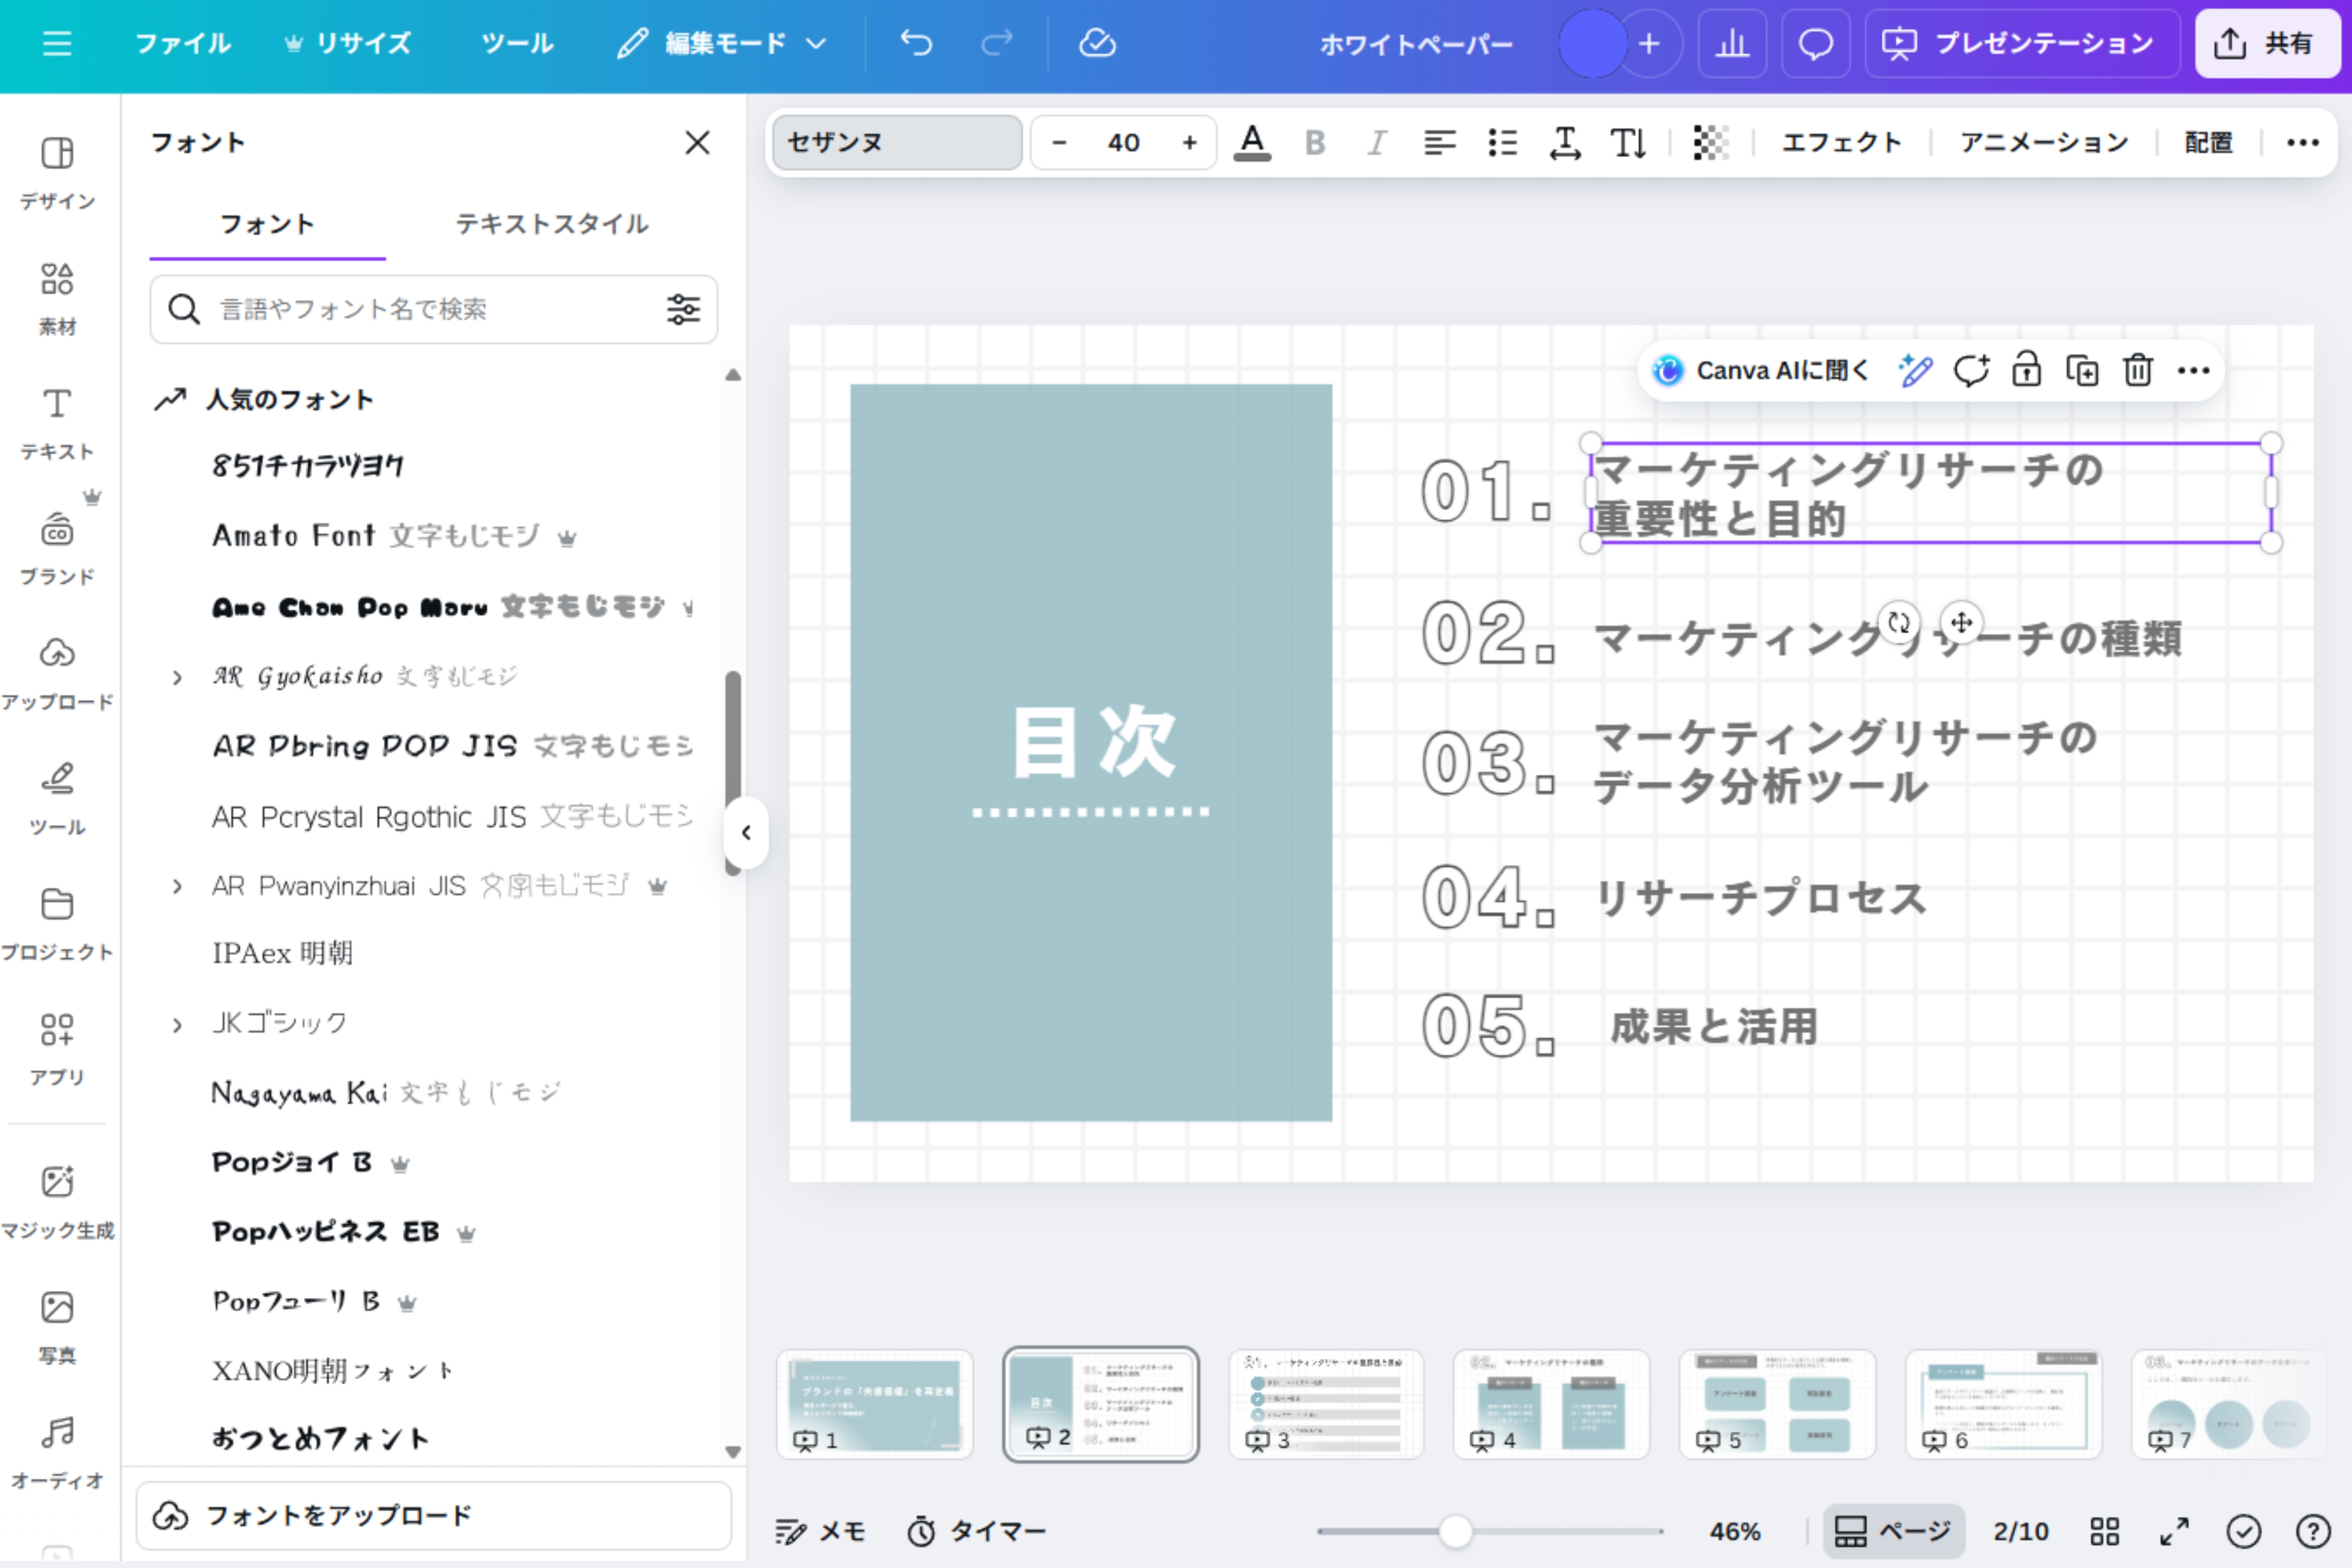Viewport: 2352px width, 1568px height.
Task: Open the comments speech bubble icon
Action: pos(1815,43)
